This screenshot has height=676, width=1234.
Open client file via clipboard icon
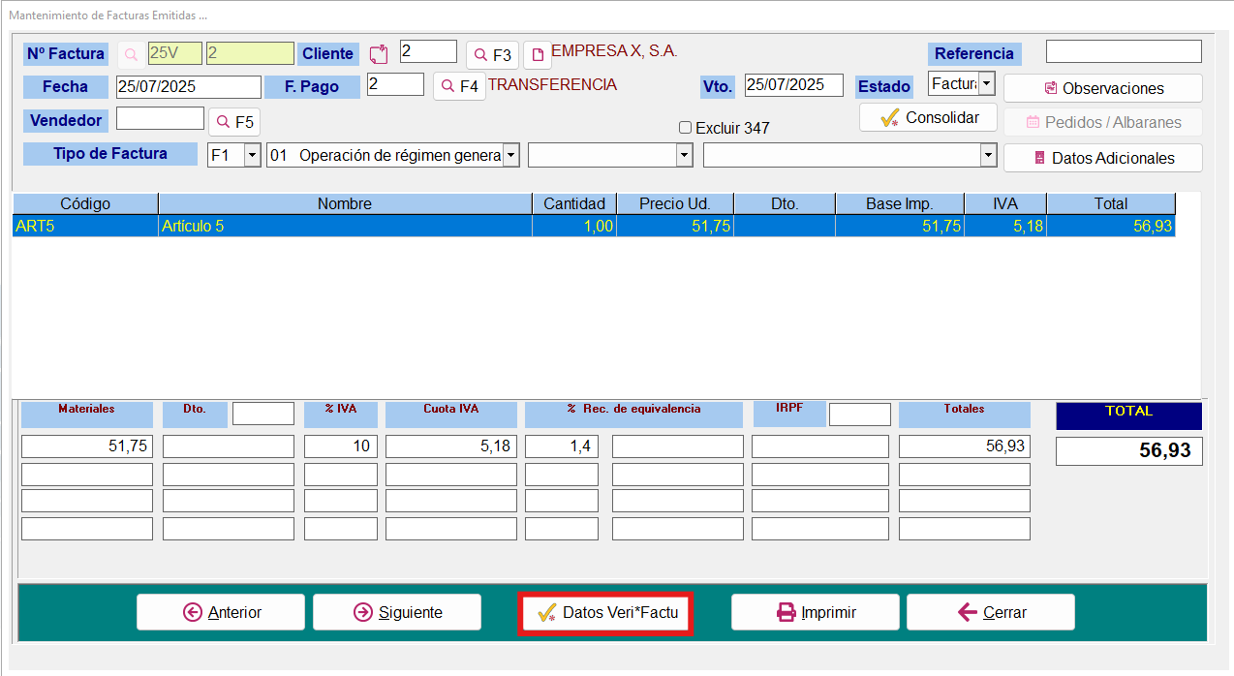tap(379, 54)
